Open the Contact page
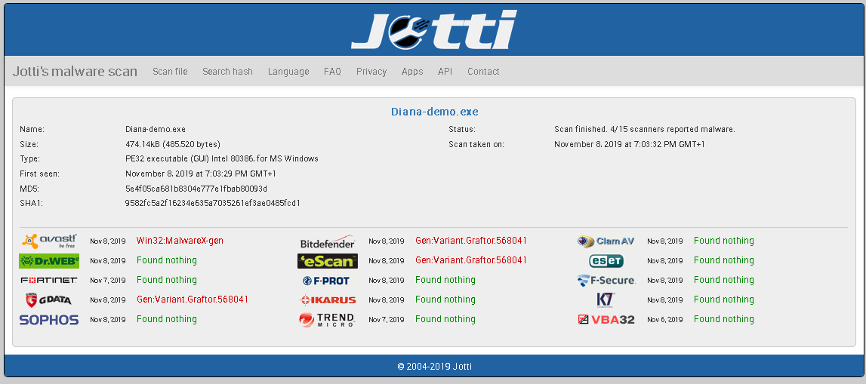Screen dimensions: 866x384 coord(483,71)
